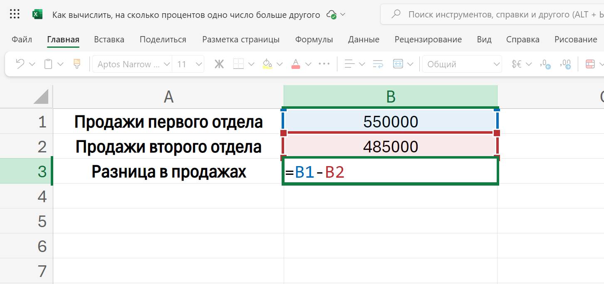Click the Поделиться button
The image size is (604, 284).
point(164,39)
